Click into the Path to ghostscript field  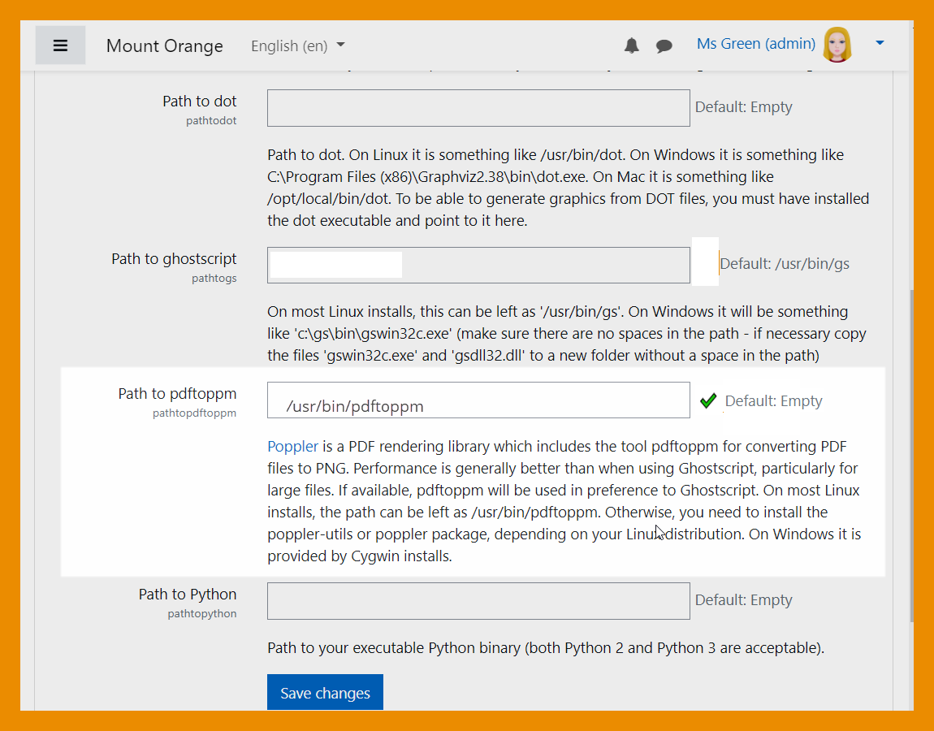pos(478,265)
